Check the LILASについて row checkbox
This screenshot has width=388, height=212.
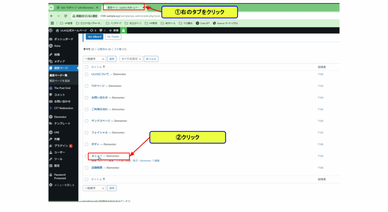(x=87, y=74)
